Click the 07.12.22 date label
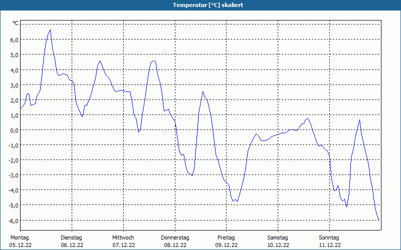The width and height of the screenshot is (401, 250). click(124, 245)
